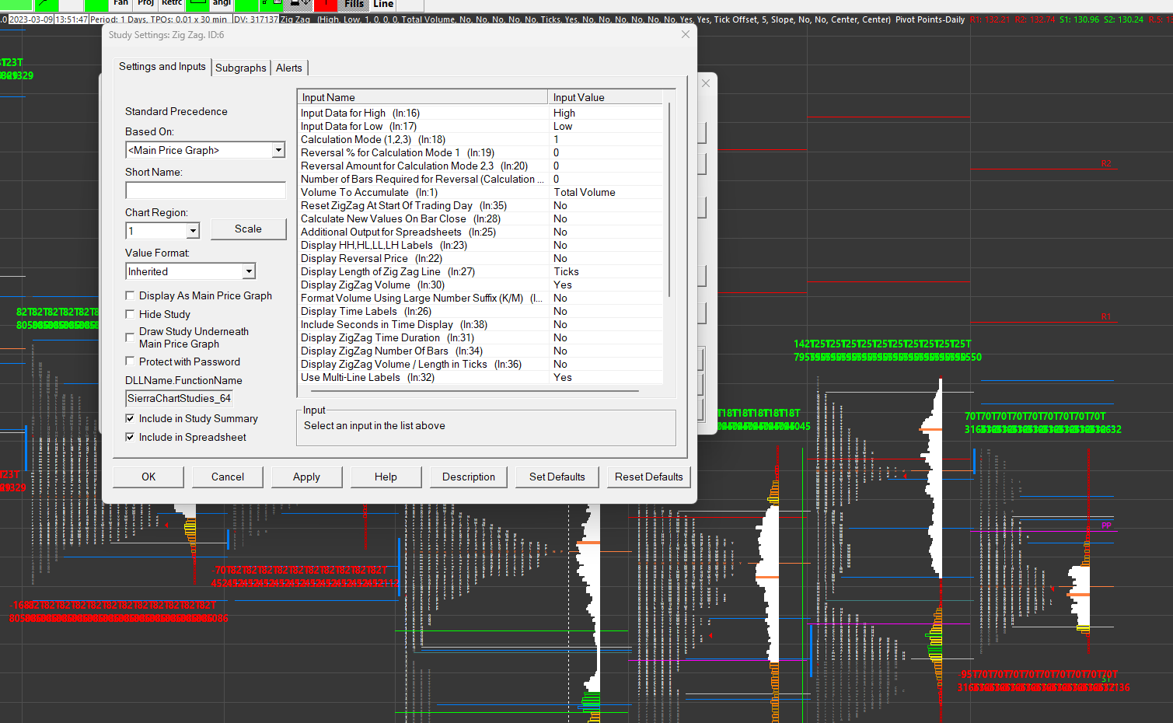Click the Reset Defaults button

(648, 477)
